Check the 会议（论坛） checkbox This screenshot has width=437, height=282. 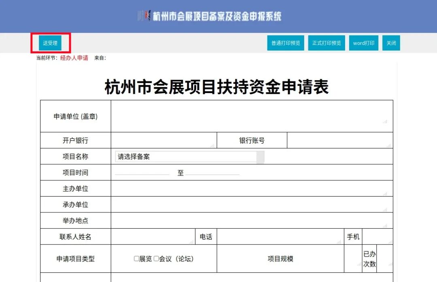pos(156,259)
